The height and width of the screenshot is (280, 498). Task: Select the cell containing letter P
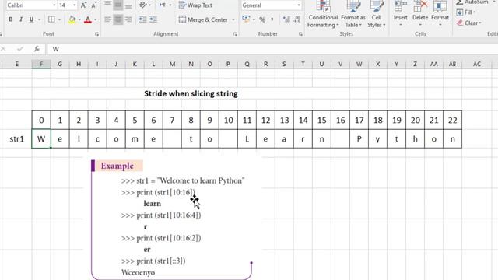(359, 138)
